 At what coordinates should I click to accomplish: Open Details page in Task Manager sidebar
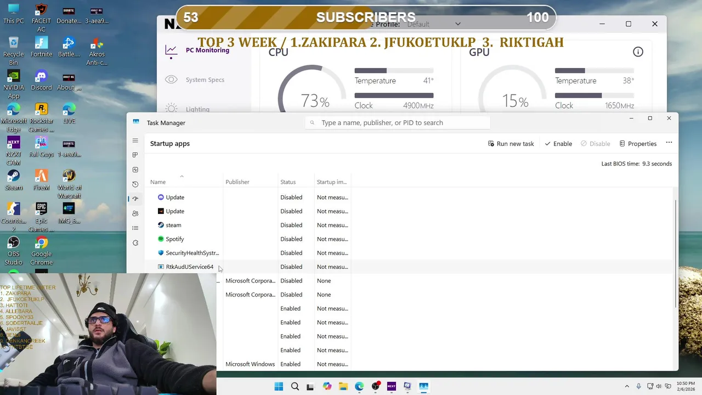(x=135, y=228)
